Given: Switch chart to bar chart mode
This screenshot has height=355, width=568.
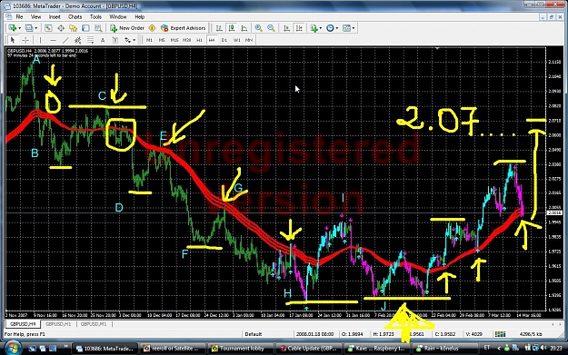Looking at the screenshot, I should click(219, 28).
